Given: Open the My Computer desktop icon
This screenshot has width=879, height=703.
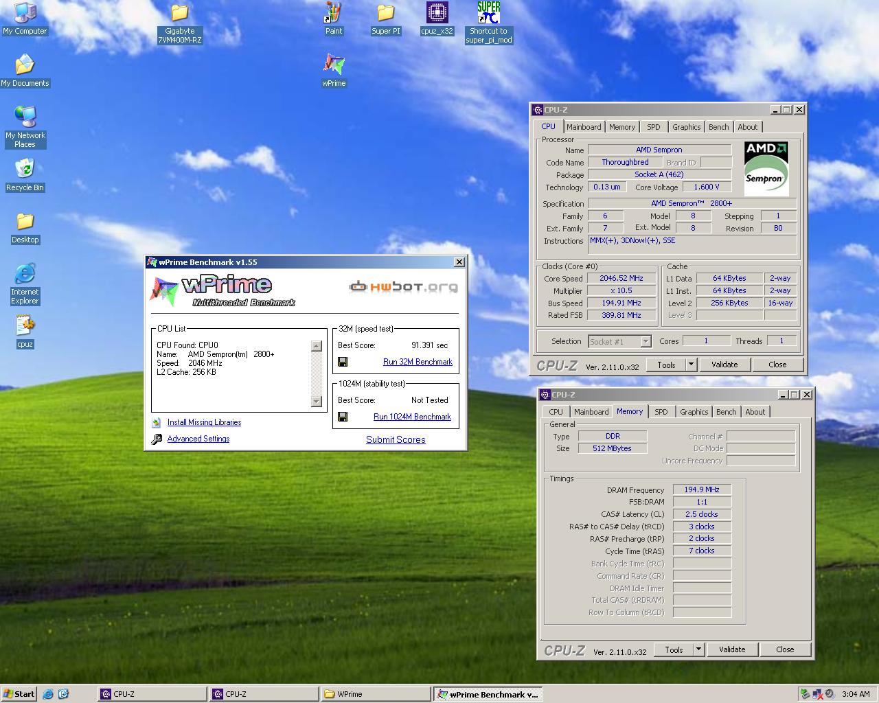Looking at the screenshot, I should pos(25,19).
